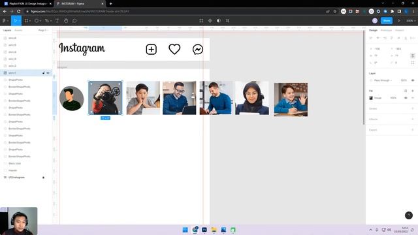Toggle visibility eye of story1 layer
Screen dimensions: 418x235
pyautogui.click(x=48, y=72)
